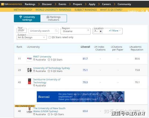Click UNSW overall score 69.4
The width and height of the screenshot is (149, 118).
click(x=85, y=111)
